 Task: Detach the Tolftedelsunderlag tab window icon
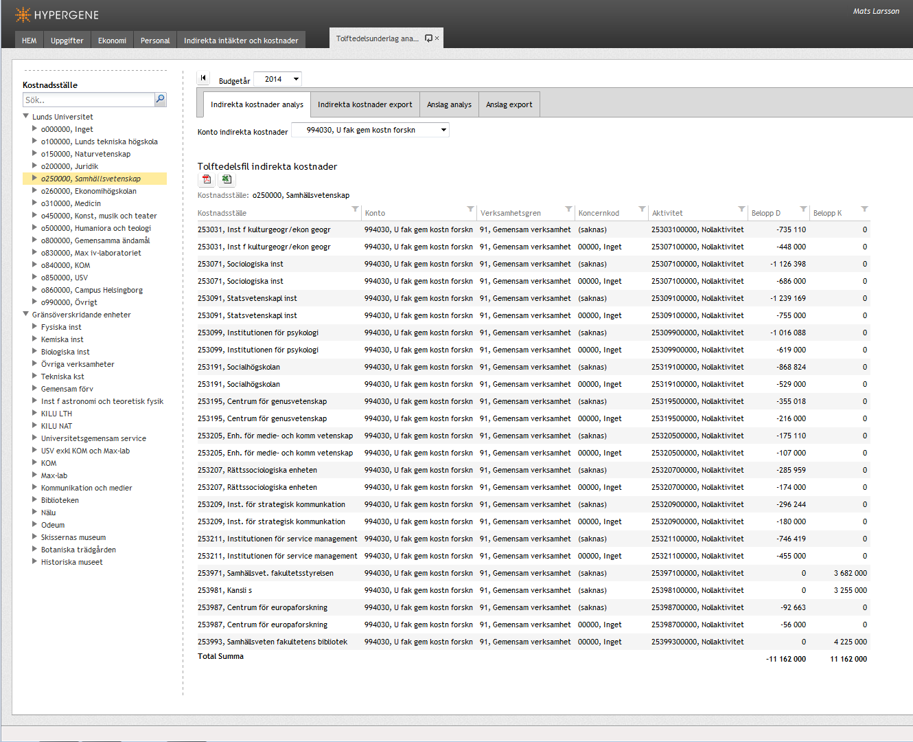click(x=428, y=38)
